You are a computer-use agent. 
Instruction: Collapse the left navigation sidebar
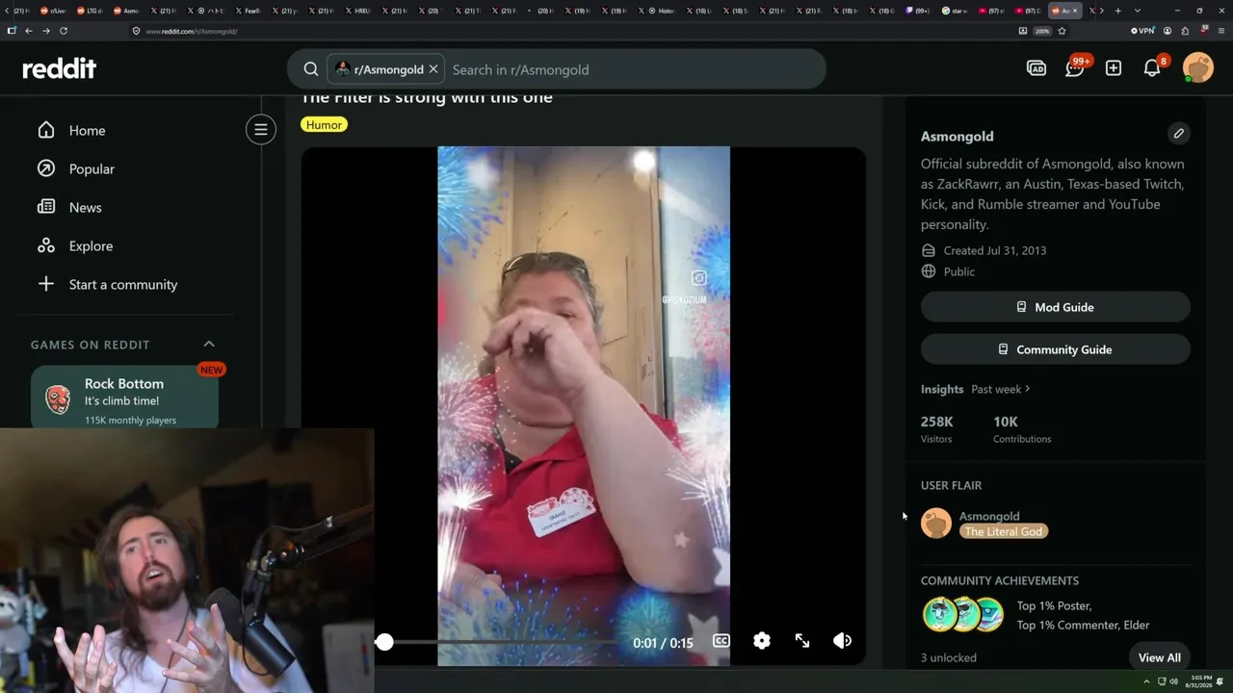click(261, 129)
